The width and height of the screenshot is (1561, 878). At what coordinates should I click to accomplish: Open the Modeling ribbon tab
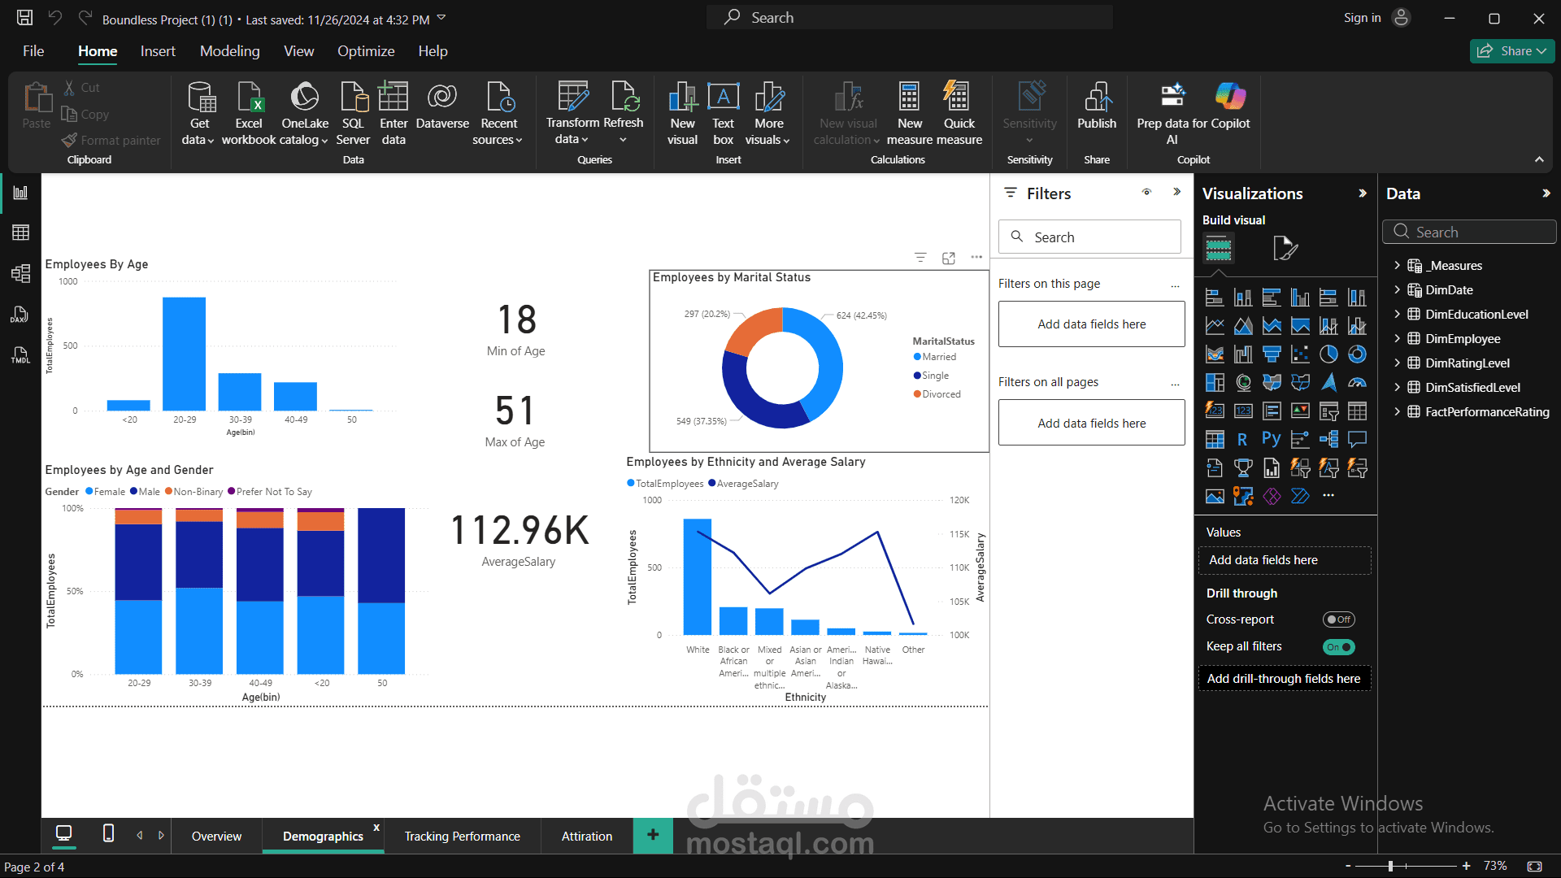coord(229,50)
